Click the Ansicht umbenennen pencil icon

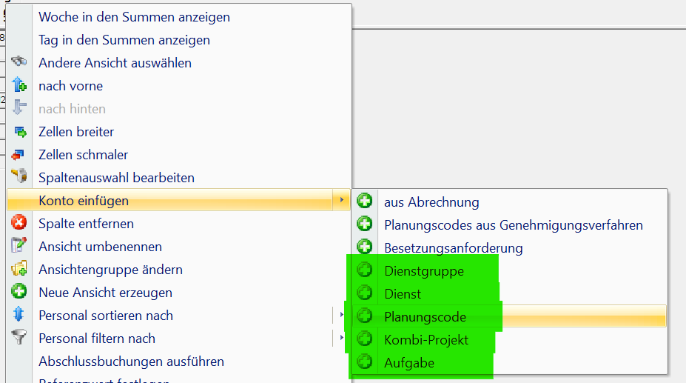tap(19, 246)
